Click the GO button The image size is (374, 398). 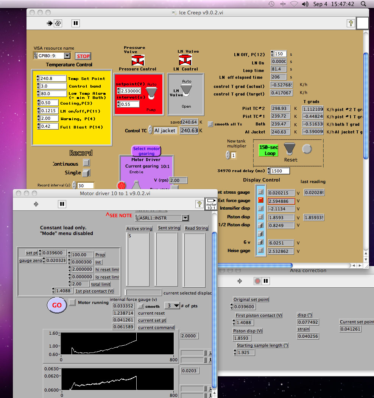[57, 305]
